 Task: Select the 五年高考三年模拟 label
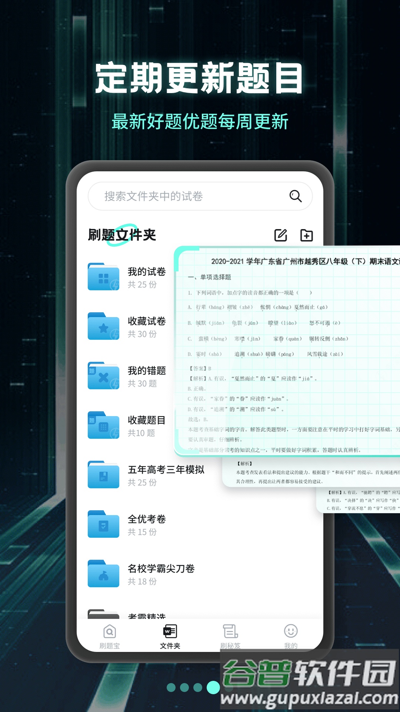(166, 469)
